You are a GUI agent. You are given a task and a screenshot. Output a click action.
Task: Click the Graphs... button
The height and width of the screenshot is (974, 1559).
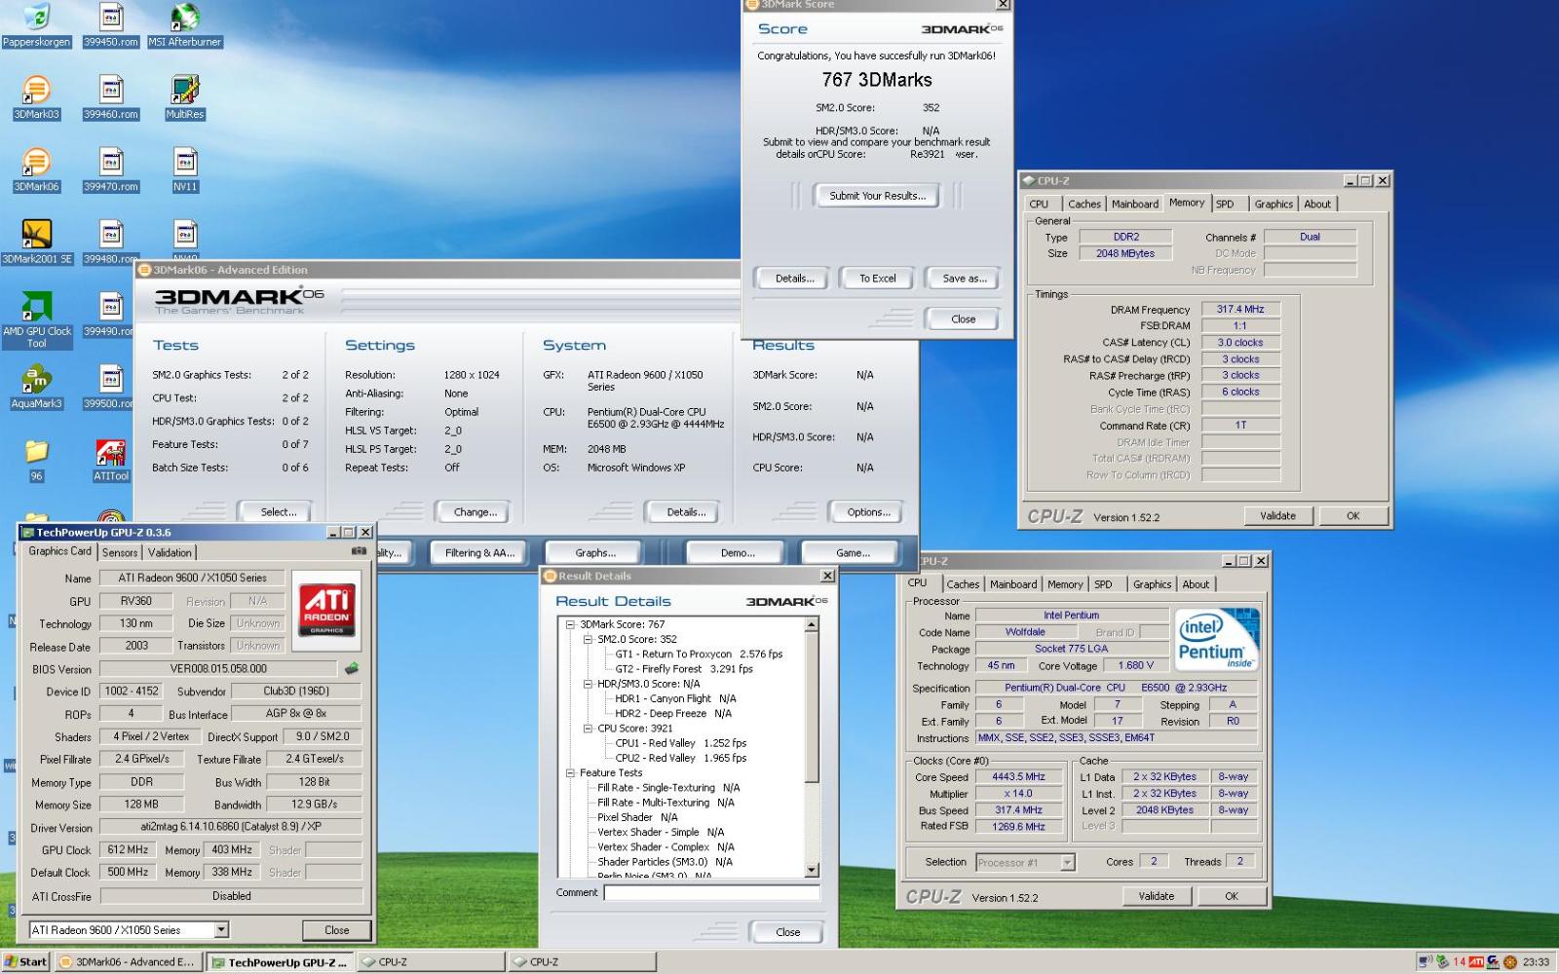tap(594, 553)
